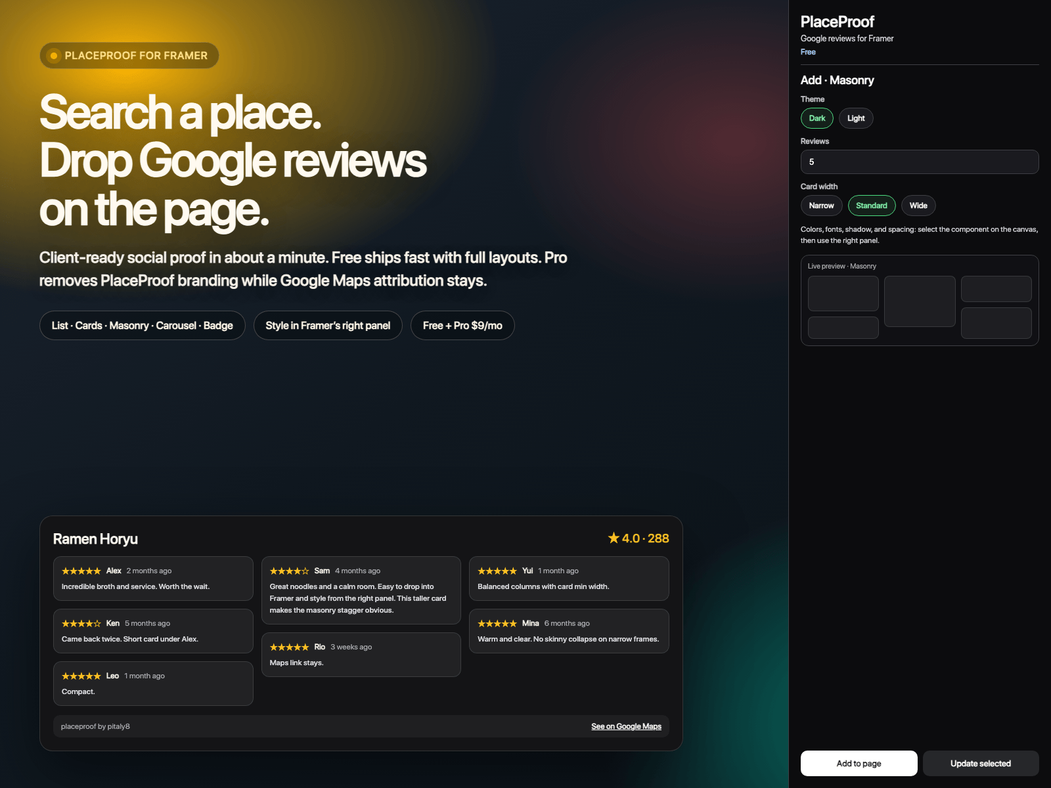Click the 4.0 · 288 rating text

click(646, 538)
